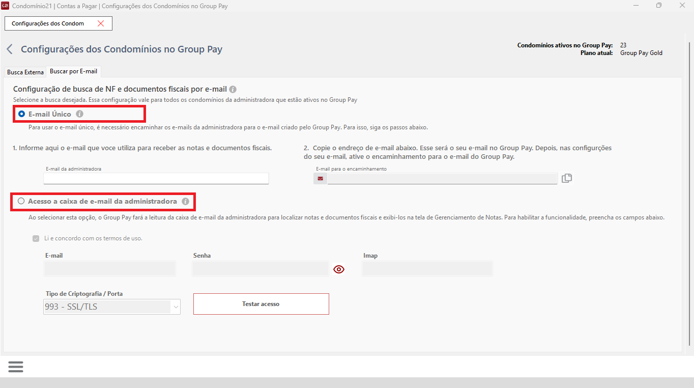Click the E-mail para o encaminhamento field
The height and width of the screenshot is (388, 694).
[442, 179]
